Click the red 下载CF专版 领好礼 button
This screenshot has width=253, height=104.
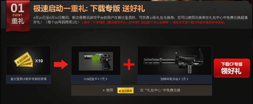[232, 68]
